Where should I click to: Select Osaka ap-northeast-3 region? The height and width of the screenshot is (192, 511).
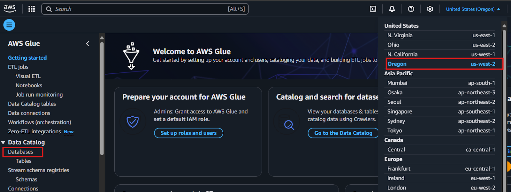click(441, 92)
